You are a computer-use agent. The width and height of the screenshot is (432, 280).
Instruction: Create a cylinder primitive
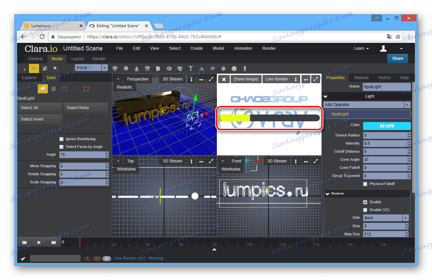click(x=147, y=68)
